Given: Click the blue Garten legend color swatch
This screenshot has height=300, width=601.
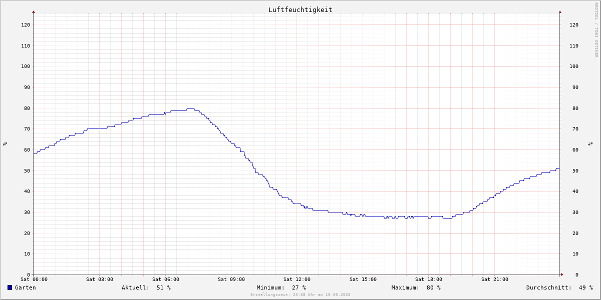Looking at the screenshot, I should click(10, 287).
